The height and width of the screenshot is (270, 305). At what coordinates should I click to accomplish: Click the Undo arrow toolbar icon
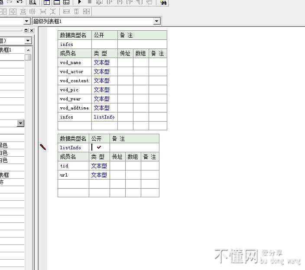19,2
